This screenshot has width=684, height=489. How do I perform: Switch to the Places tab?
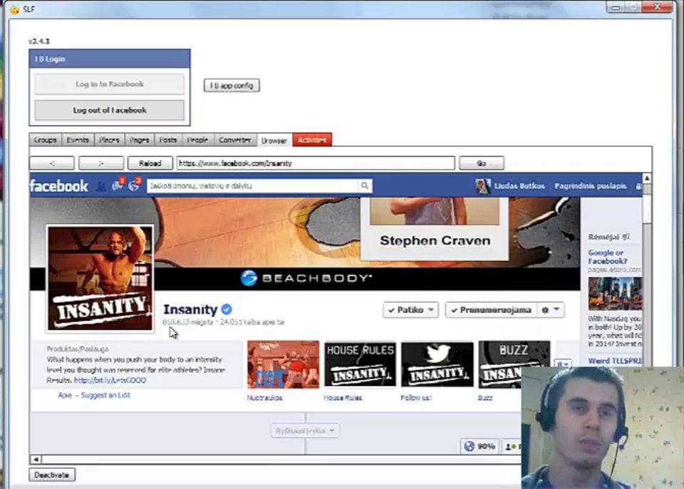(109, 140)
